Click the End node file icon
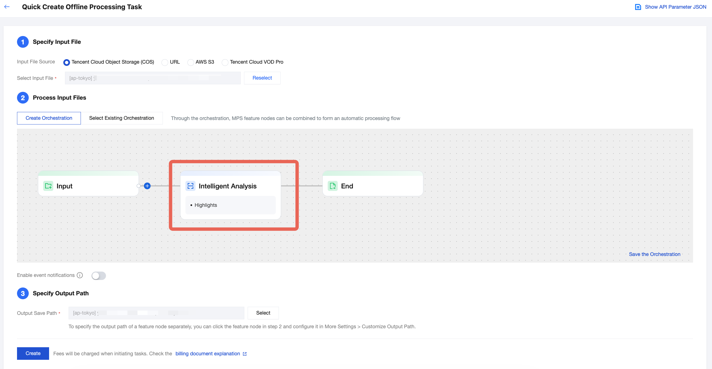The width and height of the screenshot is (712, 369). pyautogui.click(x=332, y=186)
